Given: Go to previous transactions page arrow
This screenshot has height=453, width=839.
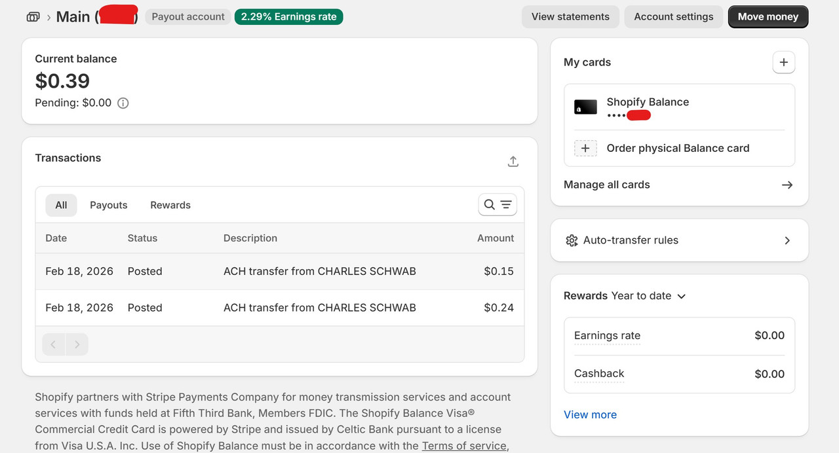Looking at the screenshot, I should pyautogui.click(x=54, y=344).
